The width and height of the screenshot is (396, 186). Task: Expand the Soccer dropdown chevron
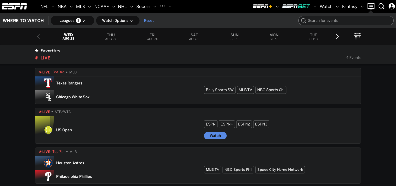tap(155, 7)
